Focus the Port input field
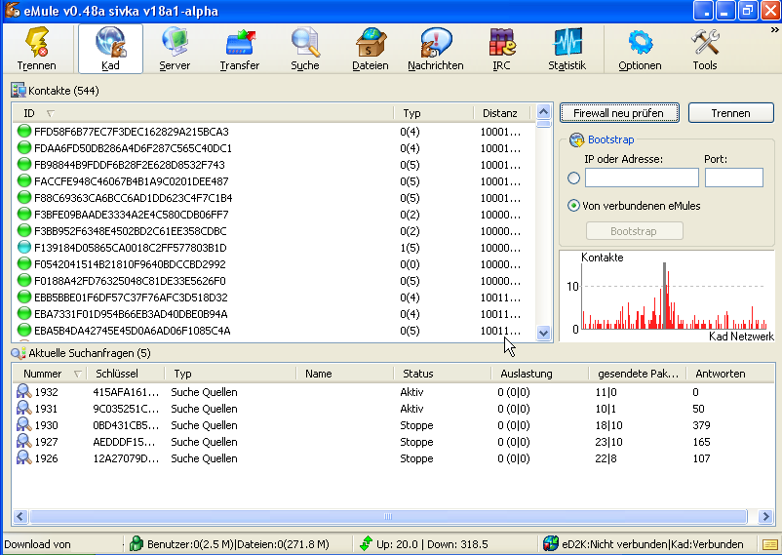Screen dimensions: 782x555 tap(733, 178)
